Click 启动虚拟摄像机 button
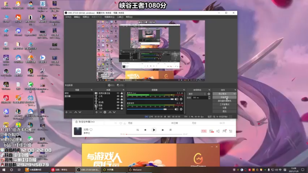The width and height of the screenshot is (308, 173). (x=224, y=101)
